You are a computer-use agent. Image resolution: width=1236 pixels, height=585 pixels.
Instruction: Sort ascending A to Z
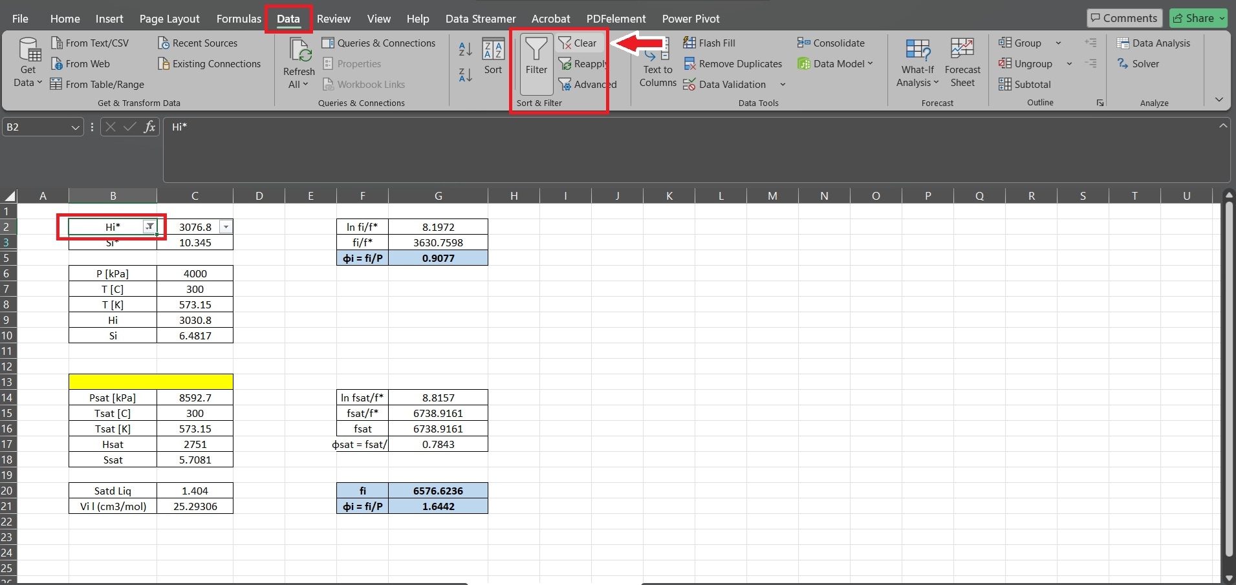click(465, 49)
